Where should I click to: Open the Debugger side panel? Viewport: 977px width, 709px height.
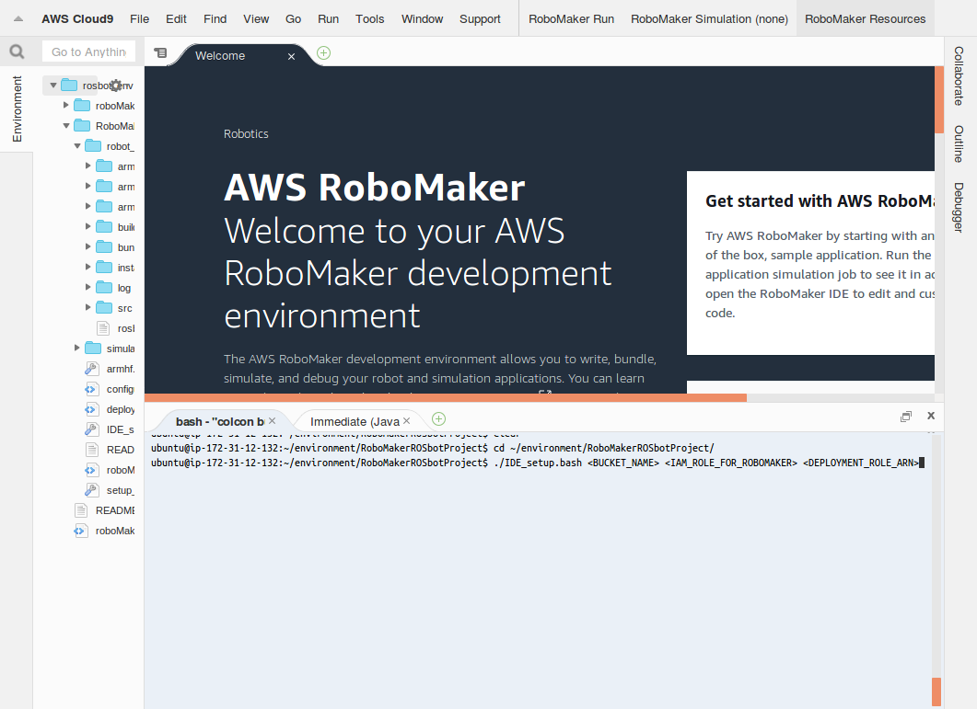[959, 207]
